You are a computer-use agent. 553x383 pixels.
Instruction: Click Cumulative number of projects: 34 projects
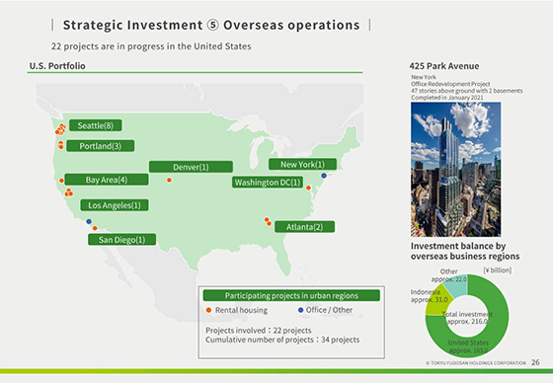282,340
